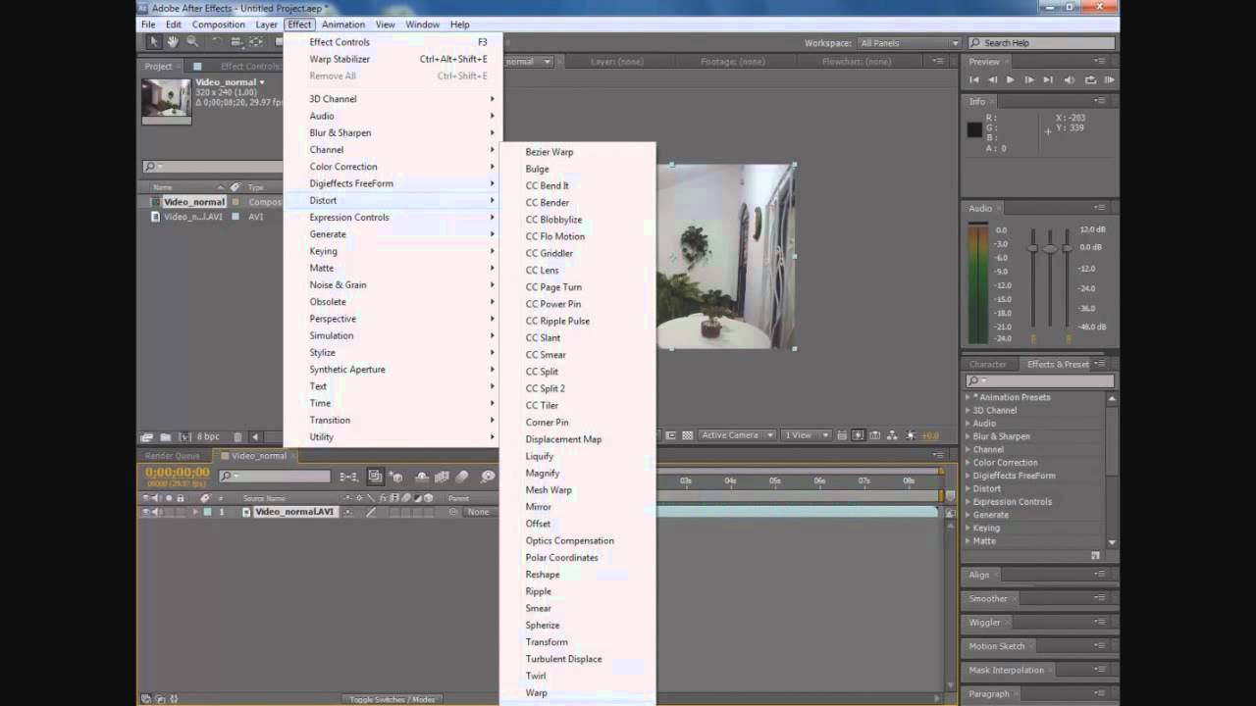1256x706 pixels.
Task: Delete selected project item trash icon
Action: (x=237, y=436)
